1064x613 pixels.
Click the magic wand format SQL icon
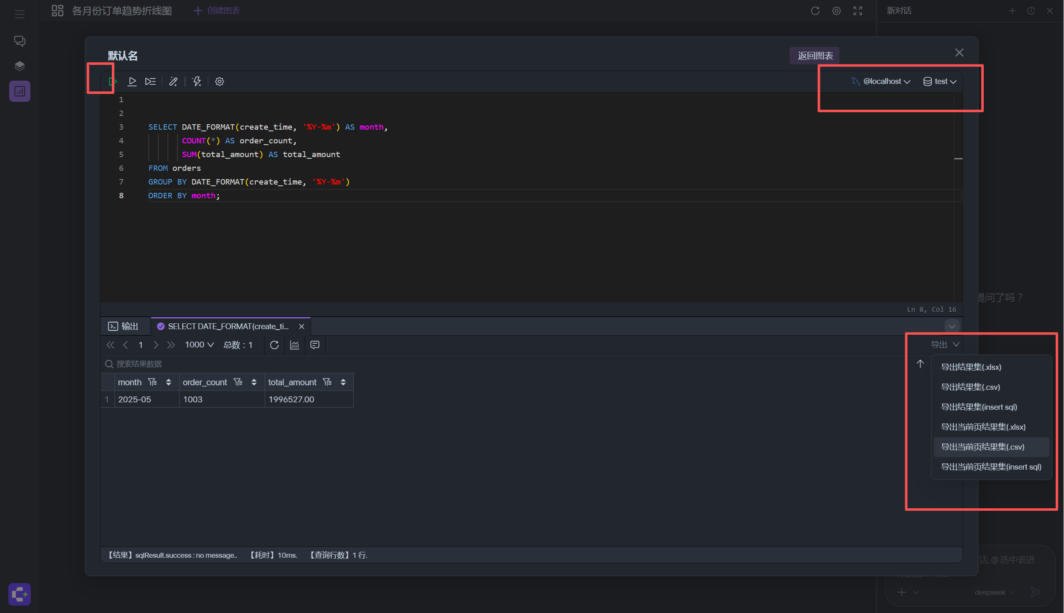(173, 81)
